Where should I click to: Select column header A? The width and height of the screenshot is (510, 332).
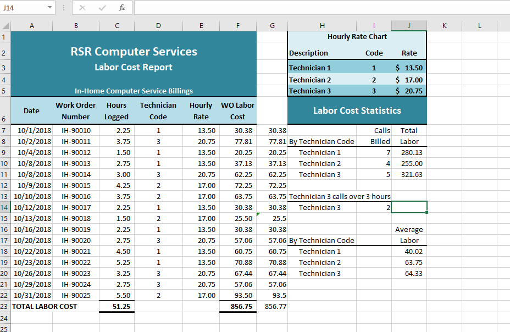point(31,25)
